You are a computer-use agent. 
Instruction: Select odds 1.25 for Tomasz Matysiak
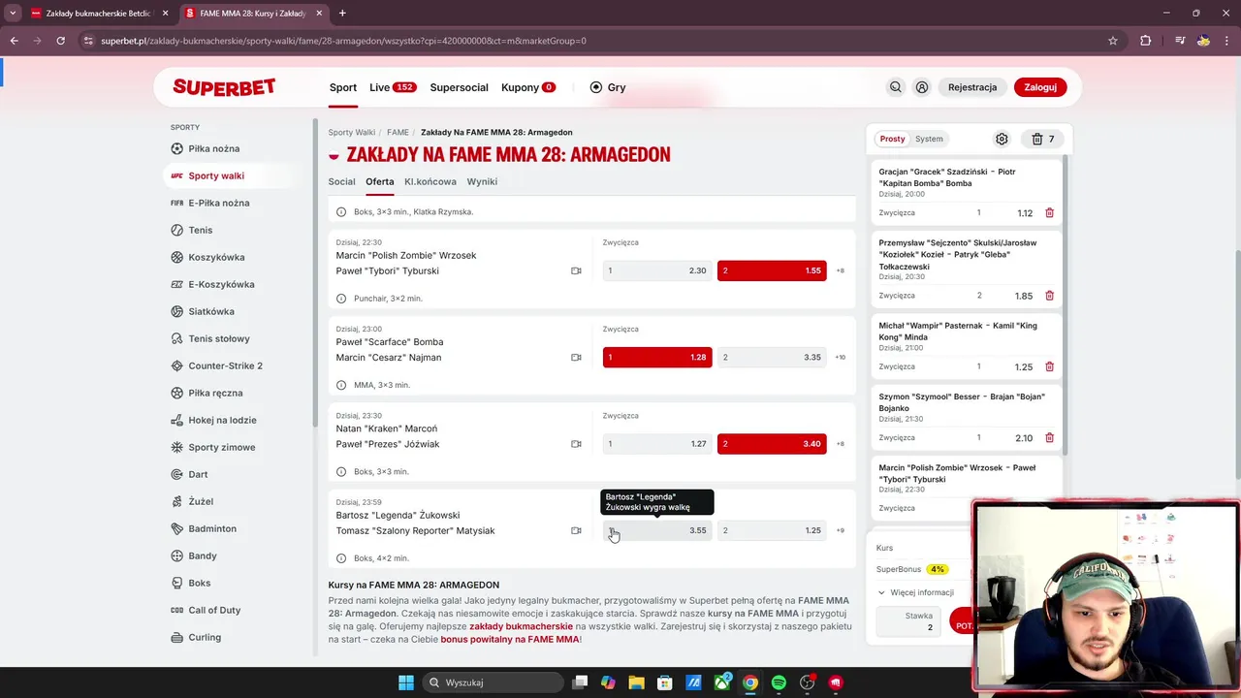(x=772, y=530)
